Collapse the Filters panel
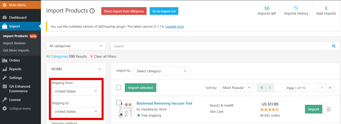The width and height of the screenshot is (341, 124). (x=100, y=69)
